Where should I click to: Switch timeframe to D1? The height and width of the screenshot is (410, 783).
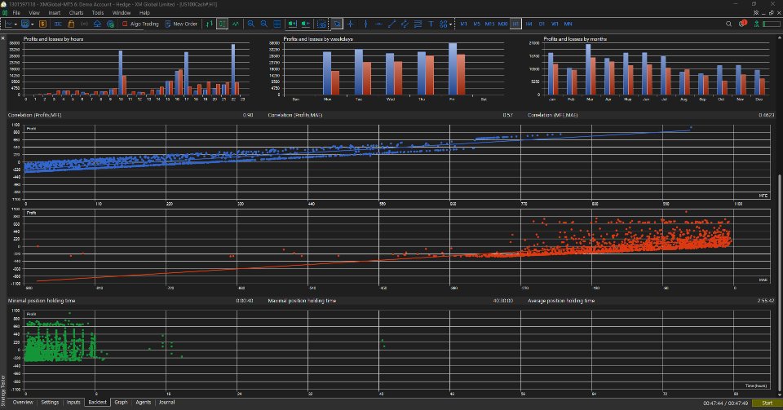coord(542,24)
